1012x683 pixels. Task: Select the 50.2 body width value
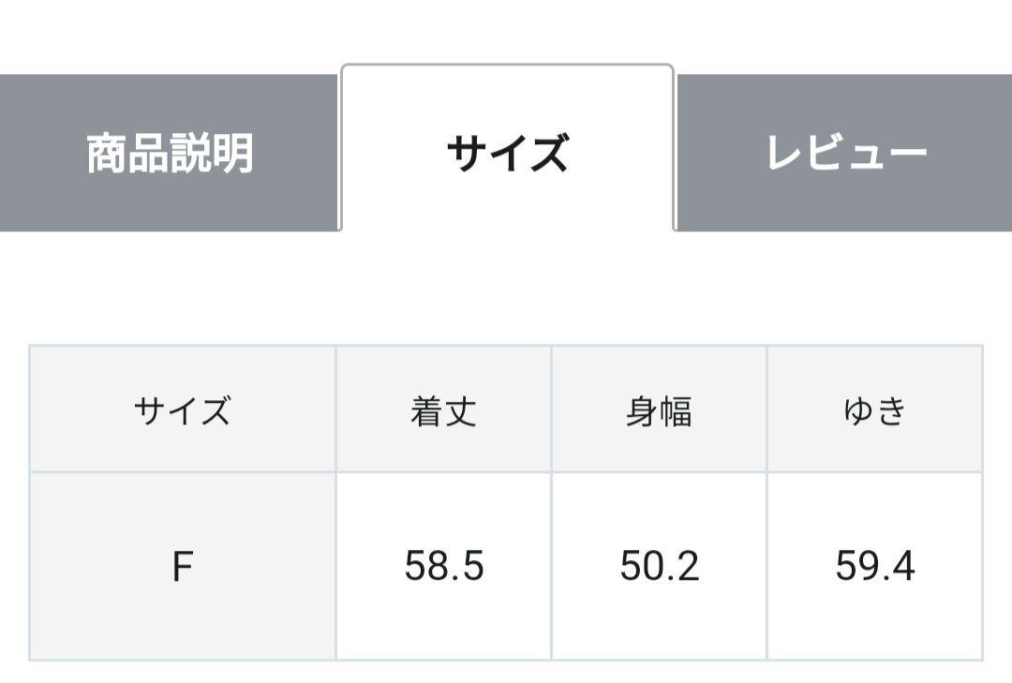point(659,566)
